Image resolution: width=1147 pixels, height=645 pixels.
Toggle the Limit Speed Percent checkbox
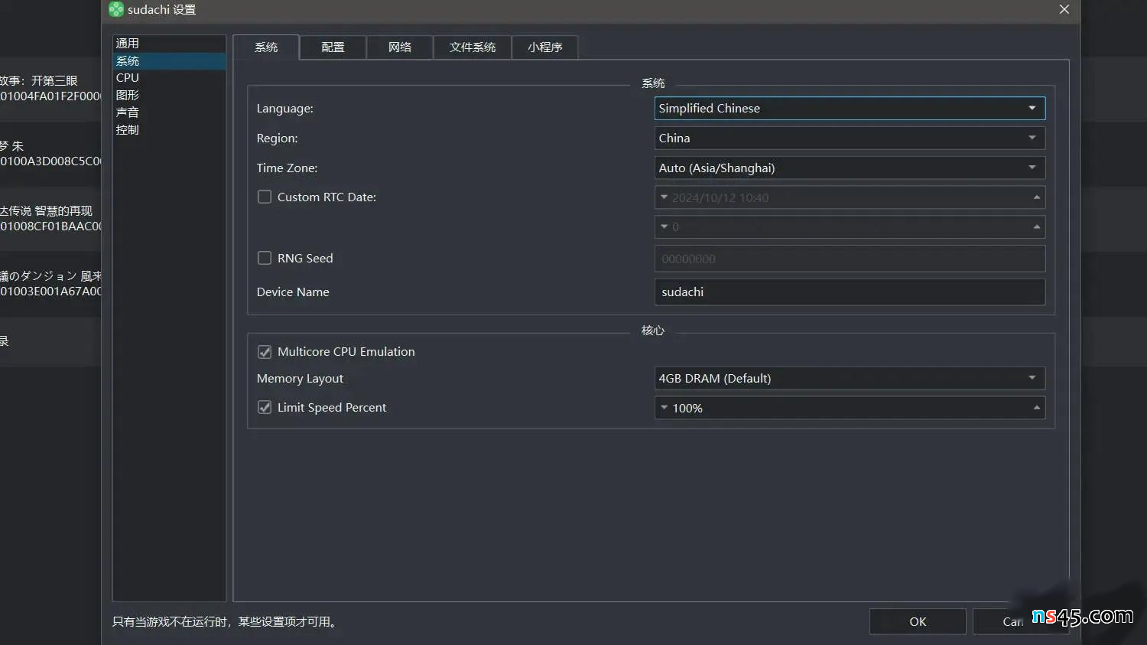coord(265,408)
